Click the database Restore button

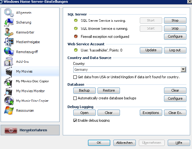coord(109,91)
